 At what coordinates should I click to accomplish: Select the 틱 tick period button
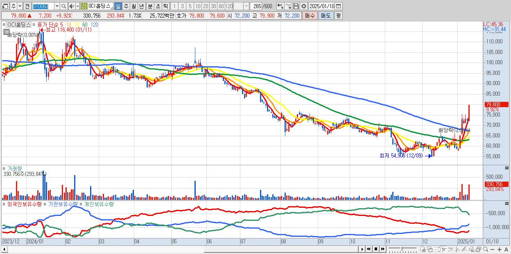(x=165, y=6)
